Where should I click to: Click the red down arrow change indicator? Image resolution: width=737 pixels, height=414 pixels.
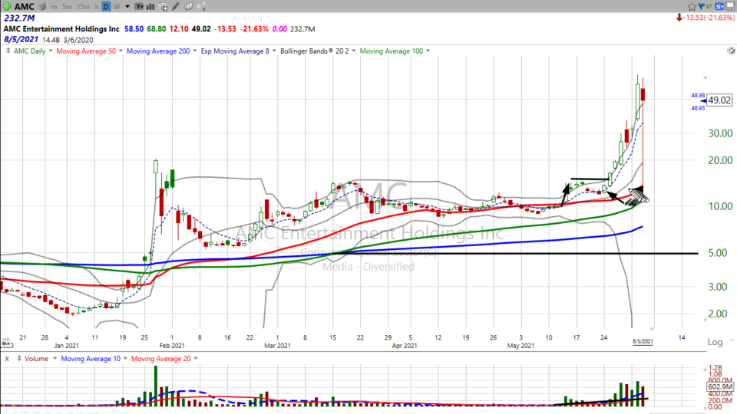(x=679, y=18)
